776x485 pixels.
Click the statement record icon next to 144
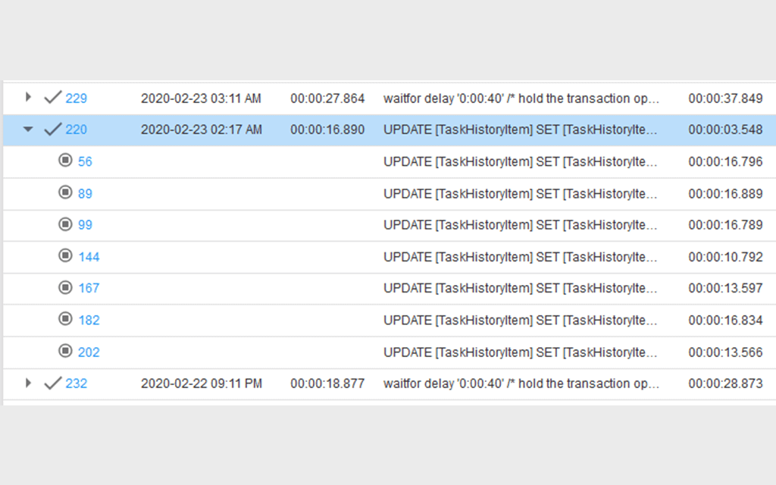(67, 256)
